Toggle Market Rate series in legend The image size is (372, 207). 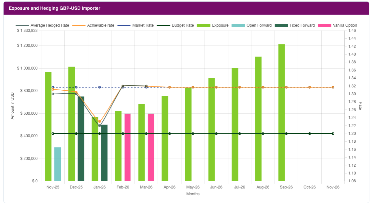pos(135,25)
